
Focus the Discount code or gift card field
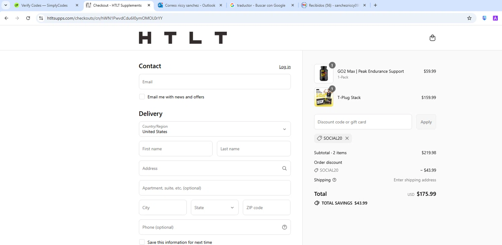click(x=363, y=122)
